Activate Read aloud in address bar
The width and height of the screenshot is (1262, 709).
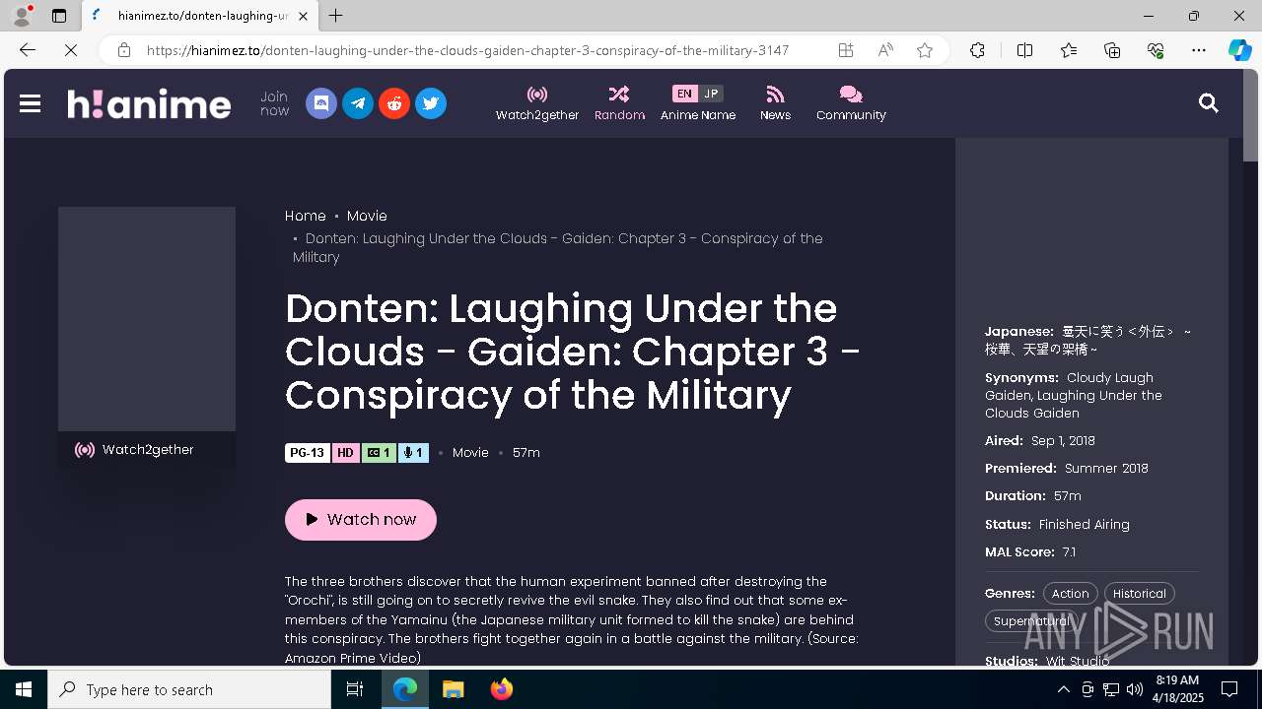(x=885, y=50)
